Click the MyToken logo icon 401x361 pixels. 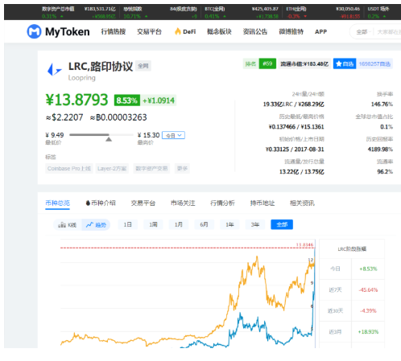34,31
